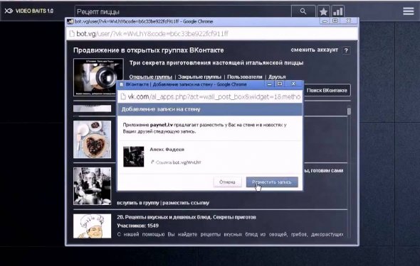The height and width of the screenshot is (266, 420).
Task: Click the vk.com popup address bar
Action: (x=210, y=96)
